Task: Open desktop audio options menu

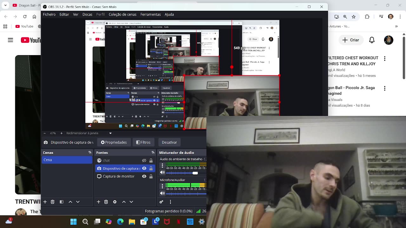Action: tap(162, 165)
